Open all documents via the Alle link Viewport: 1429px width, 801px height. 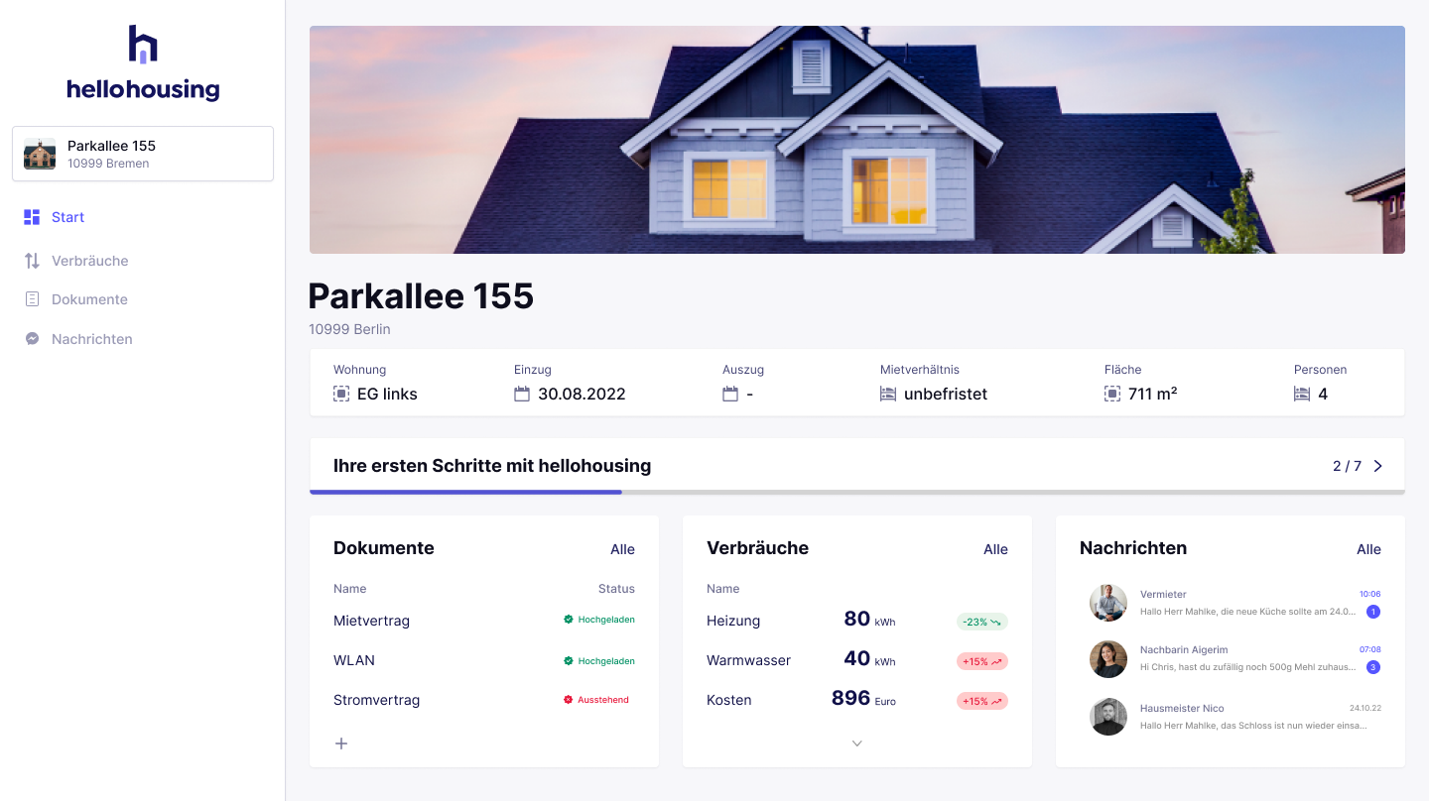[623, 549]
